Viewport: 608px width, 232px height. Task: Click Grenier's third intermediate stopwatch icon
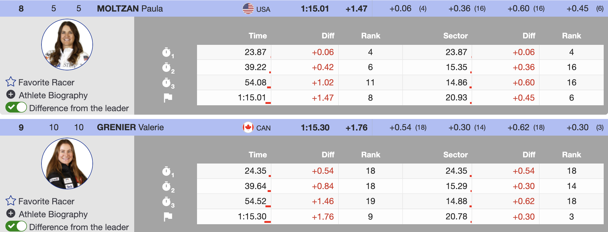point(167,202)
